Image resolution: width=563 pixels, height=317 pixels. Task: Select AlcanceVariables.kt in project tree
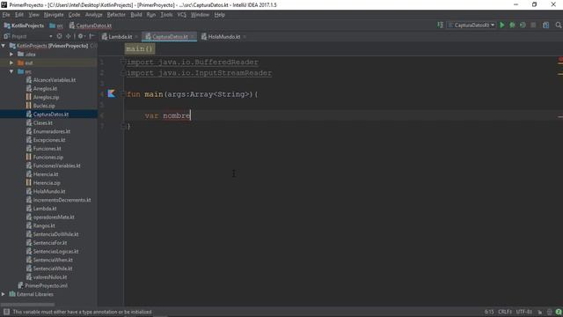(55, 80)
